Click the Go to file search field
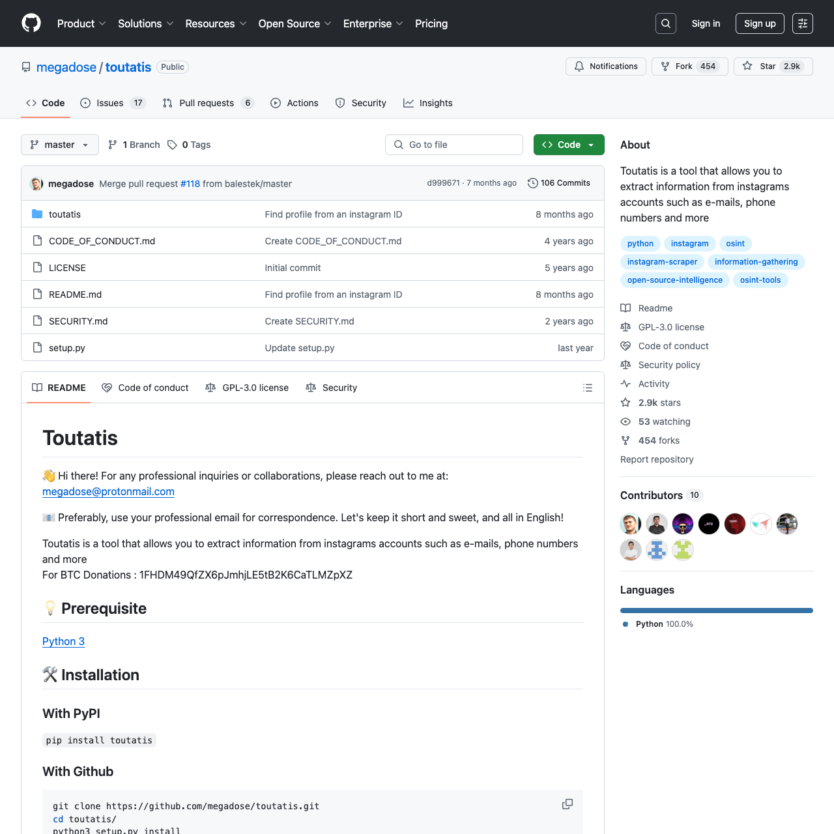This screenshot has height=834, width=834. pyautogui.click(x=454, y=145)
